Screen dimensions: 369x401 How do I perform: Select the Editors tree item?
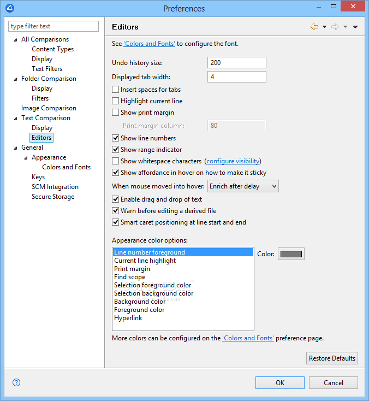41,138
